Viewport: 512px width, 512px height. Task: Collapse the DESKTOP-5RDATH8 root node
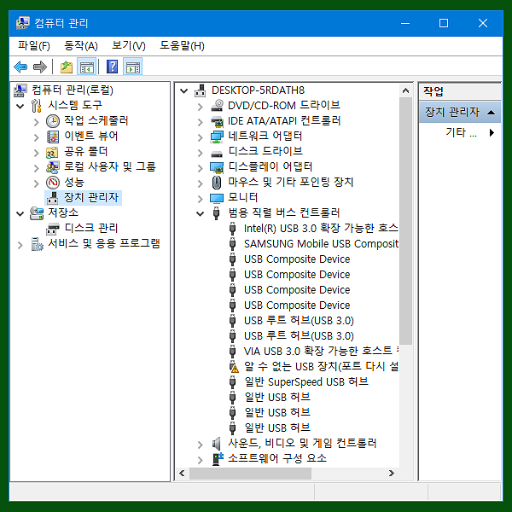pos(184,90)
